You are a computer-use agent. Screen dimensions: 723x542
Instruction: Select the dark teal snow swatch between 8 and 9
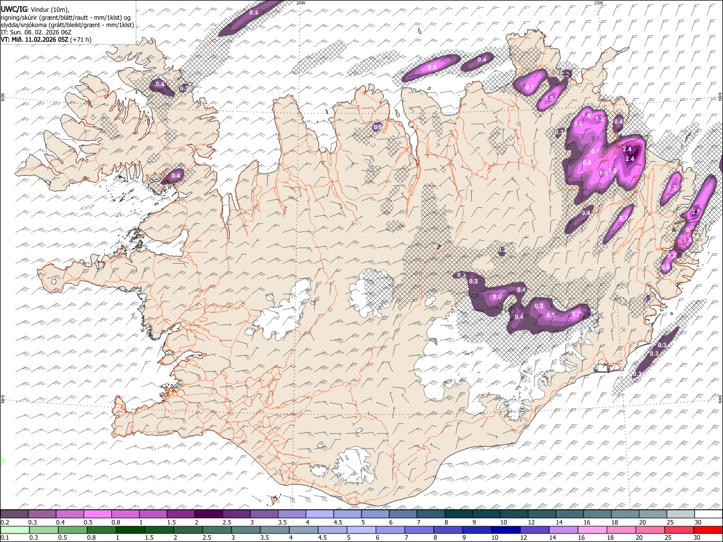pos(458,514)
